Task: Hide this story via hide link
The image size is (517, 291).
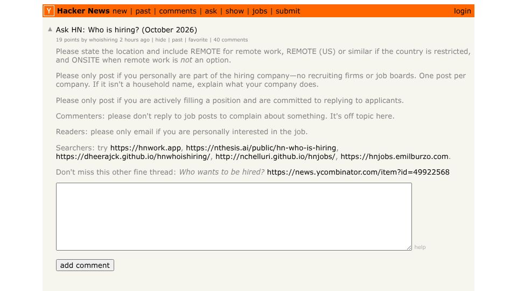Action: (160, 39)
